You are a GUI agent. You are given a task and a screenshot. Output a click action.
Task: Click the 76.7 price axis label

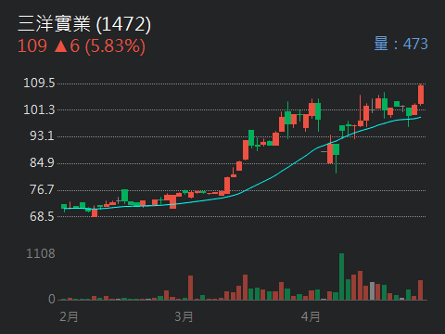coord(42,189)
